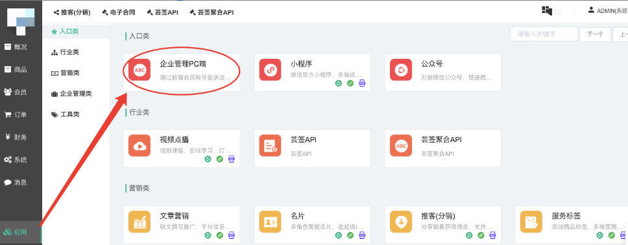Select the 视频点播 cloud play icon
Image resolution: width=628 pixels, height=245 pixels.
click(x=139, y=145)
